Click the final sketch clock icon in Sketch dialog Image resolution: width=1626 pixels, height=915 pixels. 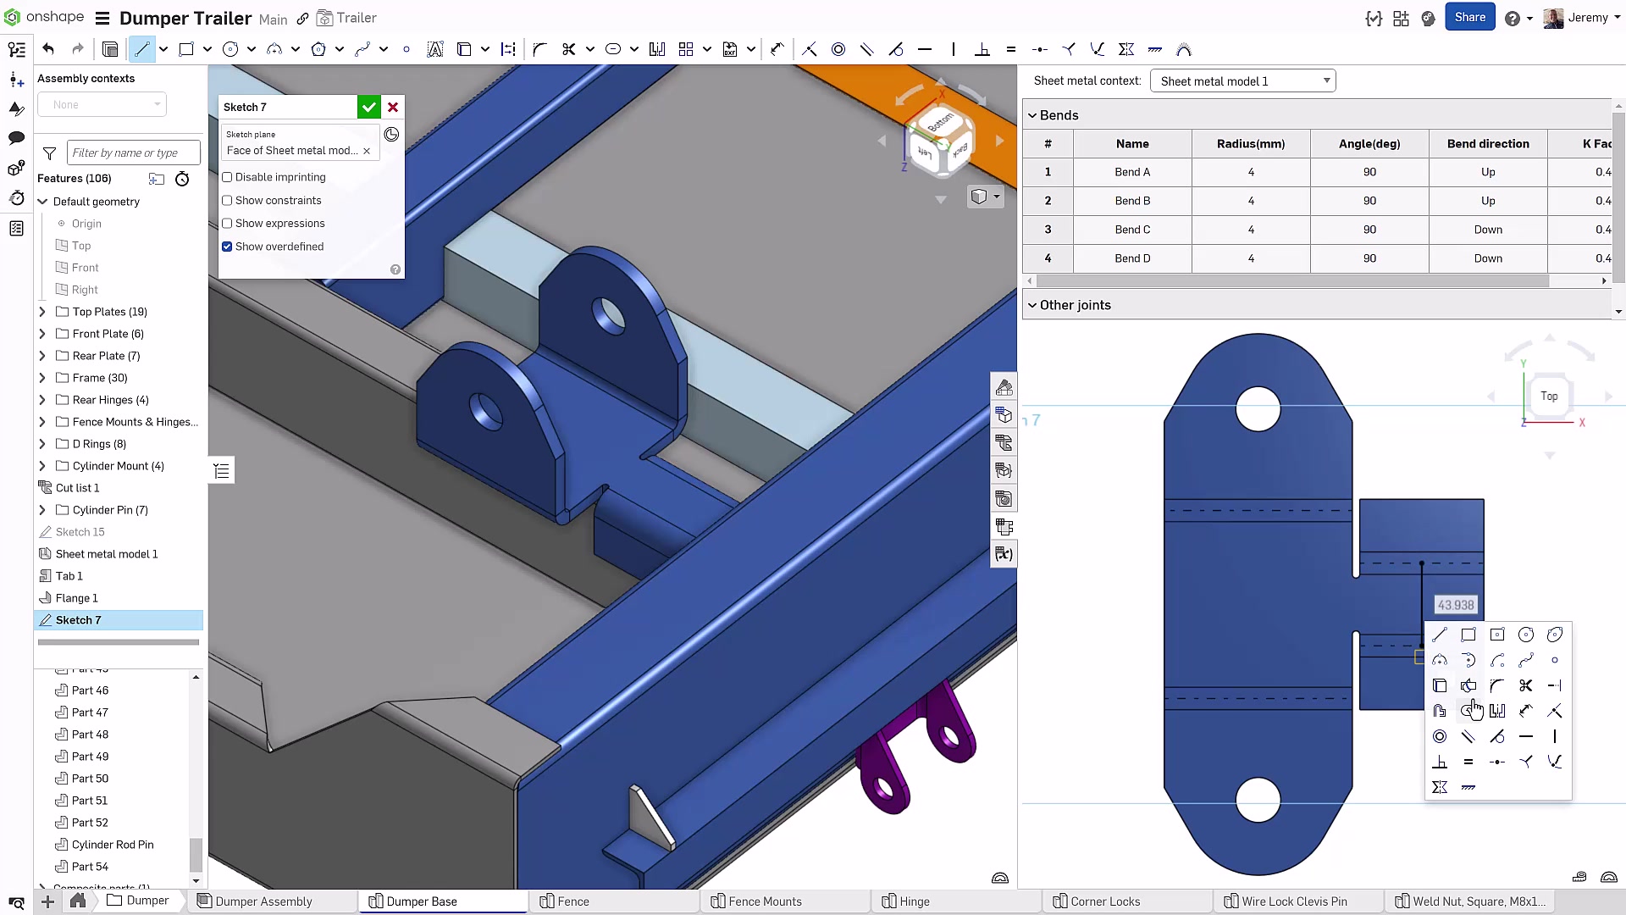pos(391,134)
